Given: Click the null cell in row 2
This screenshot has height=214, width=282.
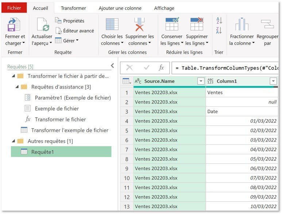Looking at the screenshot, I should click(x=242, y=102).
